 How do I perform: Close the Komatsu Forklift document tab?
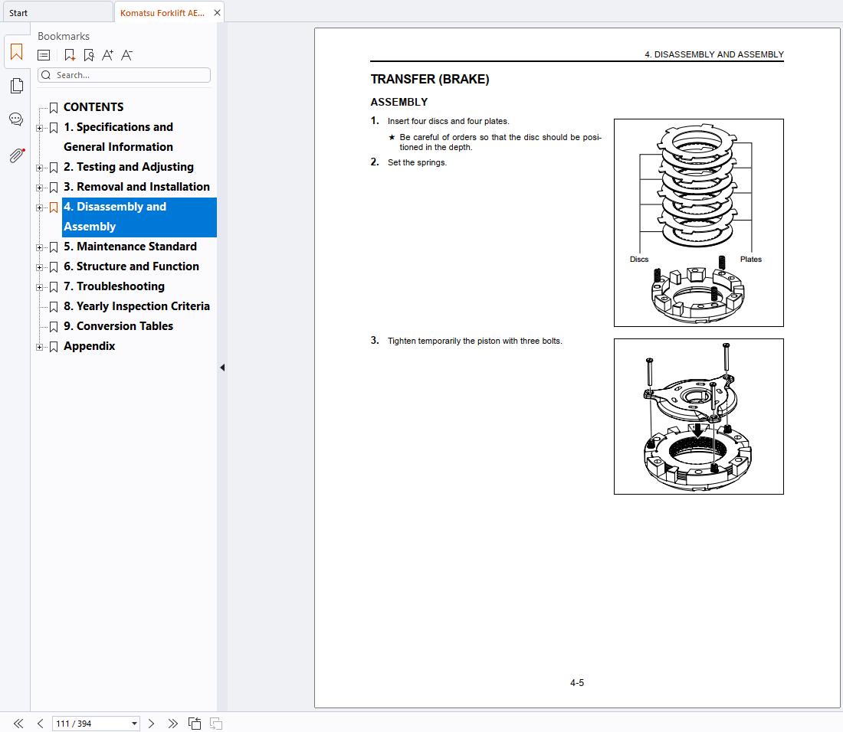click(217, 13)
